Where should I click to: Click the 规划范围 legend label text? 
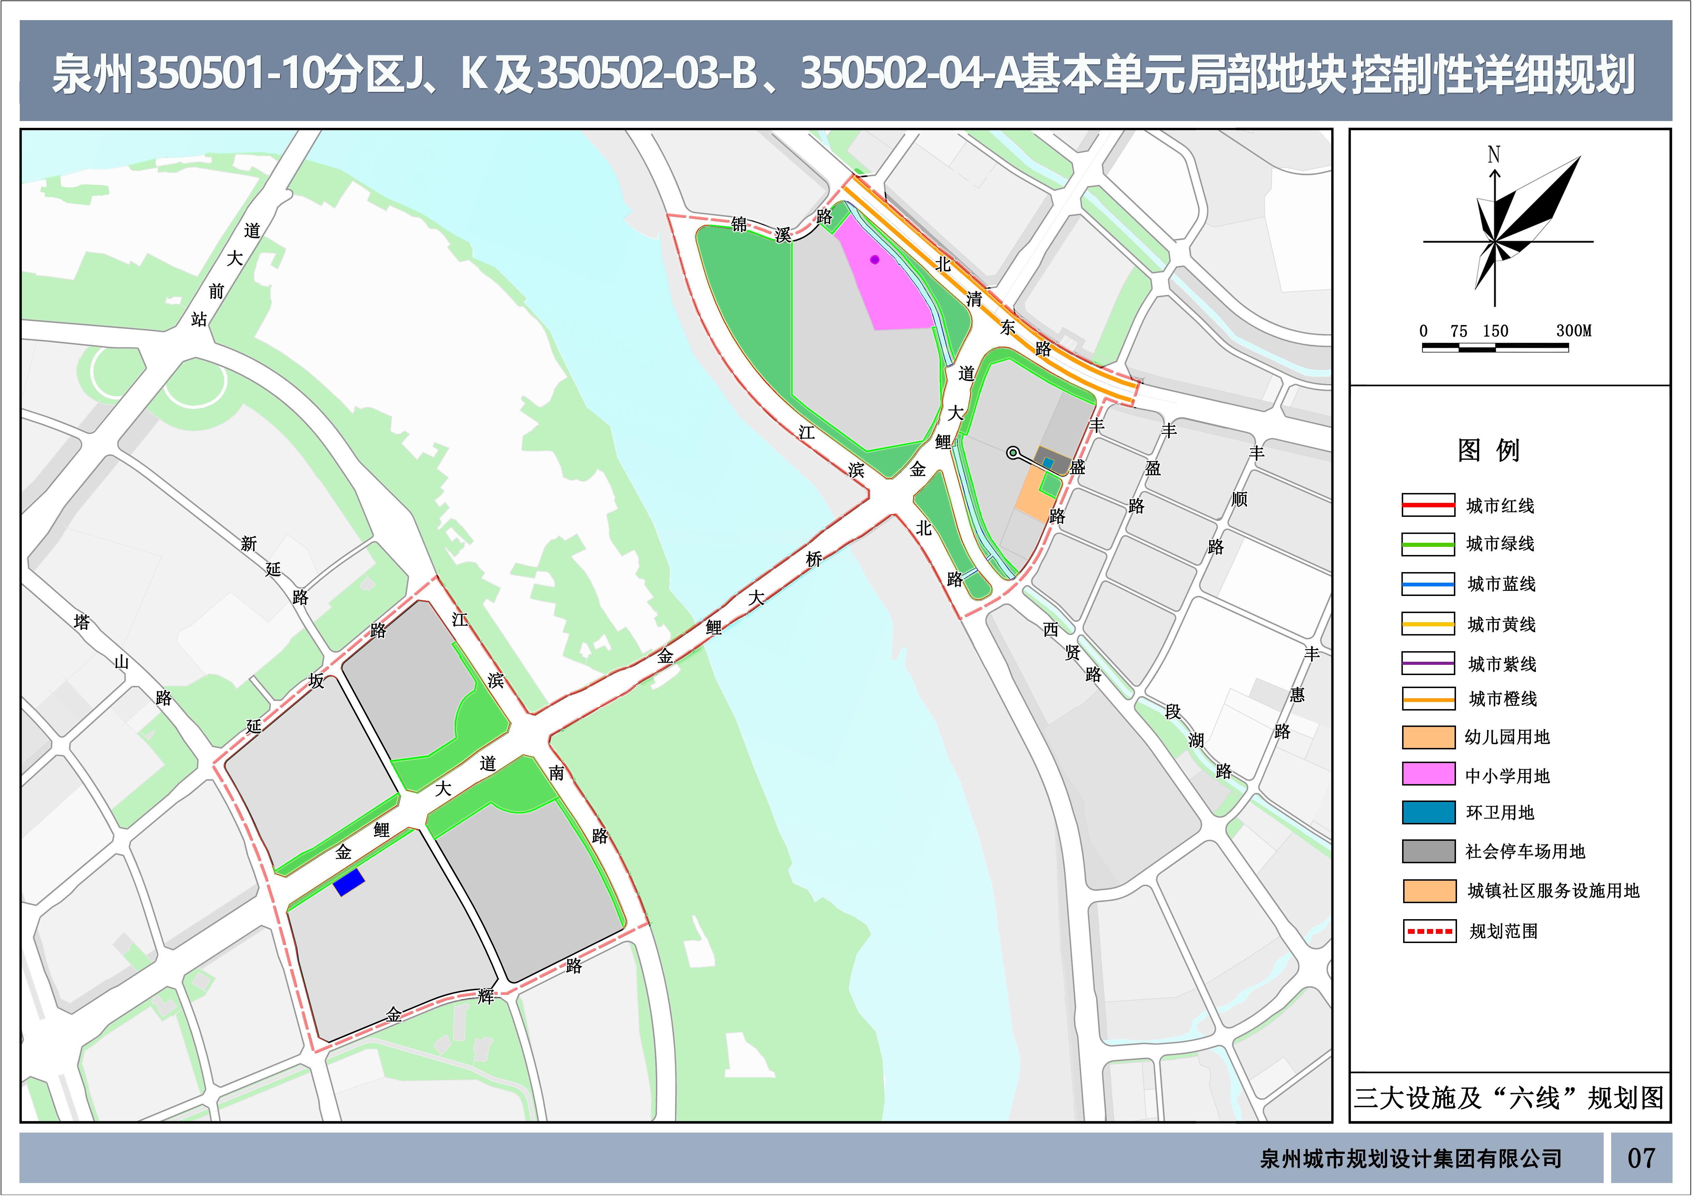(1504, 932)
